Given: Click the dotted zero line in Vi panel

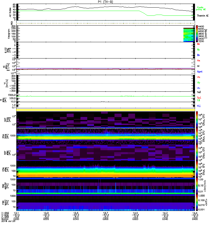Looking at the screenshot, I should 105,83.
